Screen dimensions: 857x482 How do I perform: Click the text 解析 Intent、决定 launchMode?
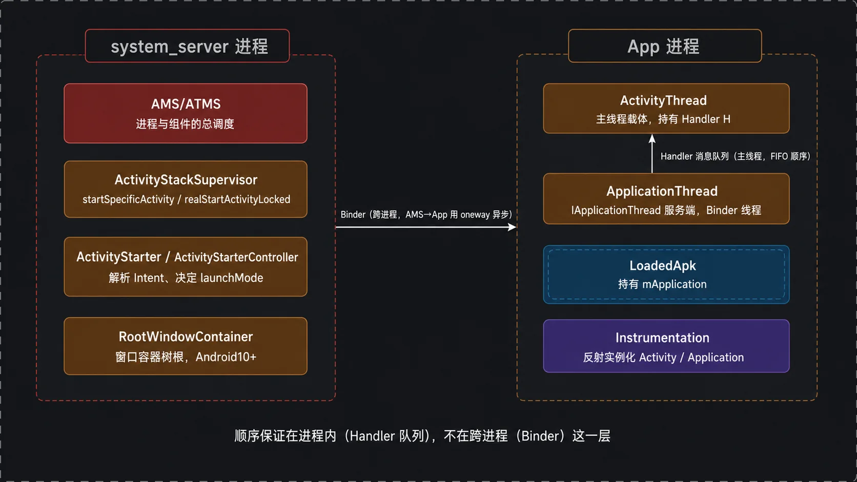[x=186, y=278]
